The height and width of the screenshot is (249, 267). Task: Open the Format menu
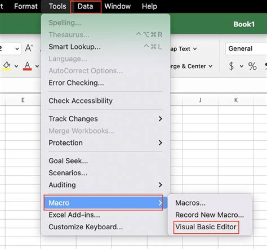tap(26, 6)
